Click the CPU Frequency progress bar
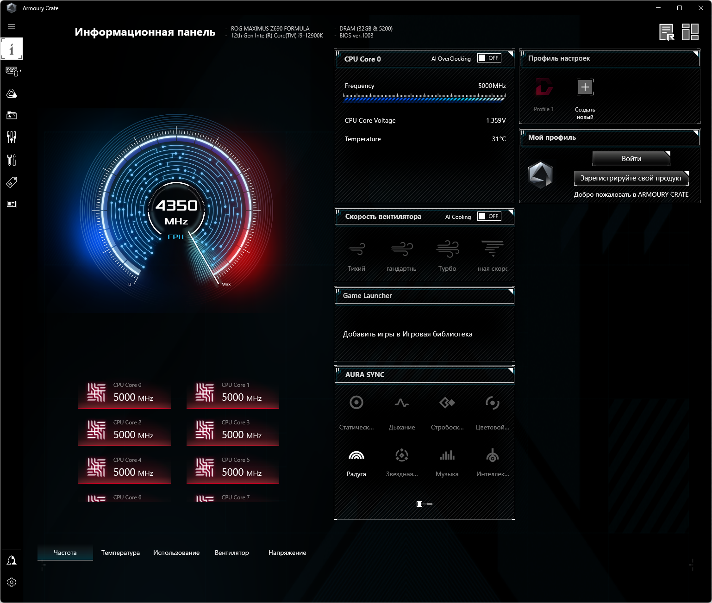Screen dimensions: 712x603 pyautogui.click(x=425, y=98)
